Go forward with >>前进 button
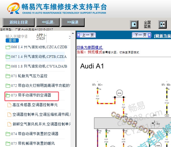Image resolution: width=171 pixels, height=147 pixels. (73, 22)
